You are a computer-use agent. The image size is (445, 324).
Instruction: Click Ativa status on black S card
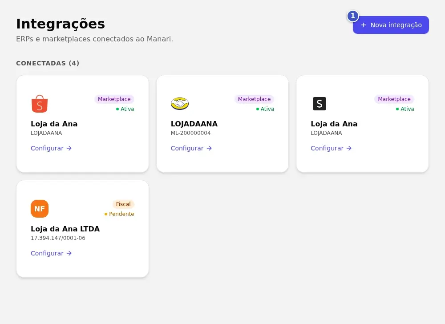(x=405, y=109)
